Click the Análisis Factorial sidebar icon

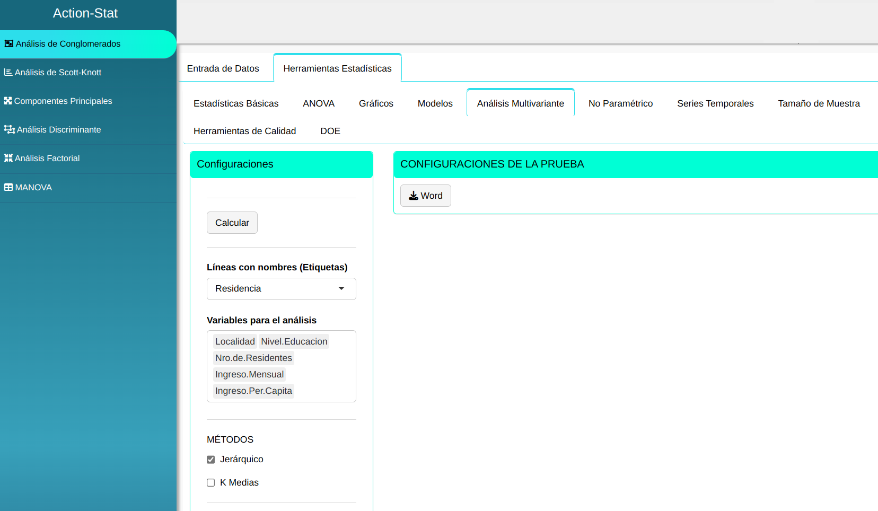[8, 158]
